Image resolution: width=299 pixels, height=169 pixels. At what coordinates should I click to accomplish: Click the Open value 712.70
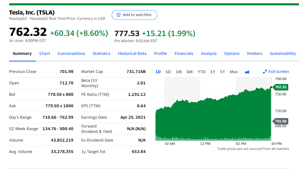pos(66,83)
